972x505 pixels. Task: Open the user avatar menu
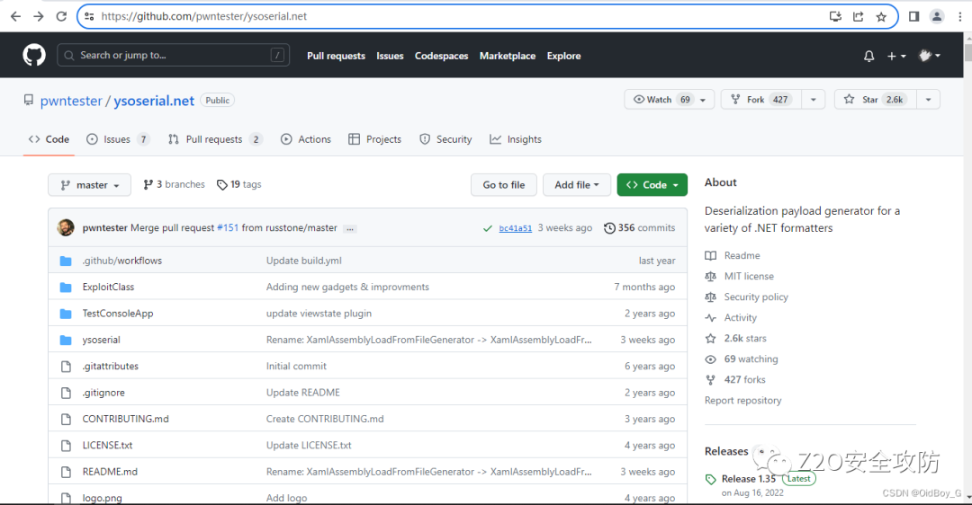[x=929, y=56]
